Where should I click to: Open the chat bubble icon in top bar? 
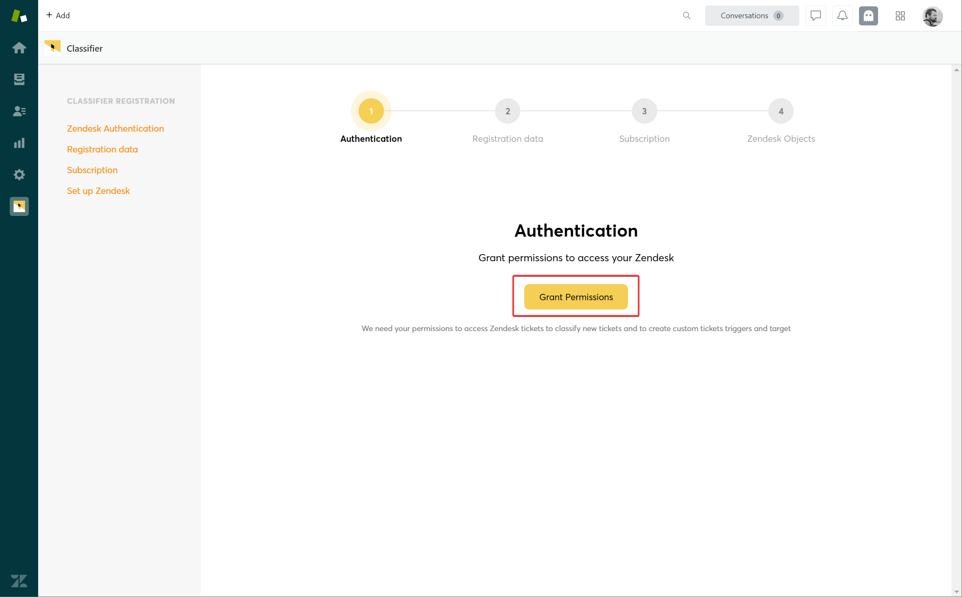815,15
